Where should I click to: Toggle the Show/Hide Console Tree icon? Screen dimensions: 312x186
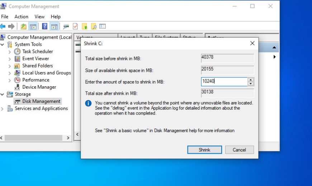33,26
